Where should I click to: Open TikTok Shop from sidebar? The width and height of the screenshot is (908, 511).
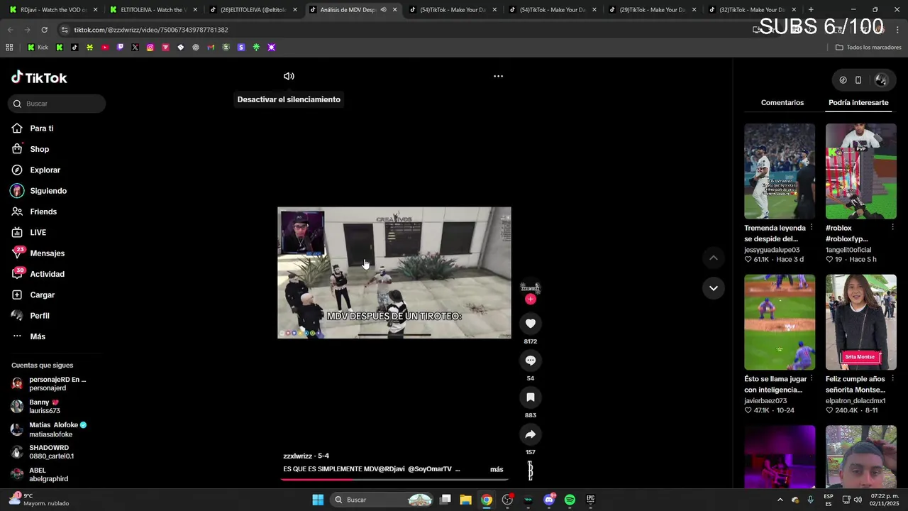pos(40,149)
